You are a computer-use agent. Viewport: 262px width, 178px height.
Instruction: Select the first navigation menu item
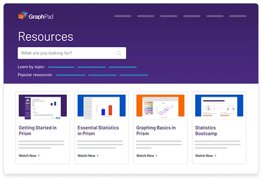123,16
